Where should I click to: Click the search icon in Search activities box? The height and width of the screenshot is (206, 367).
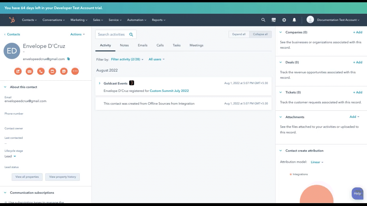(x=131, y=34)
